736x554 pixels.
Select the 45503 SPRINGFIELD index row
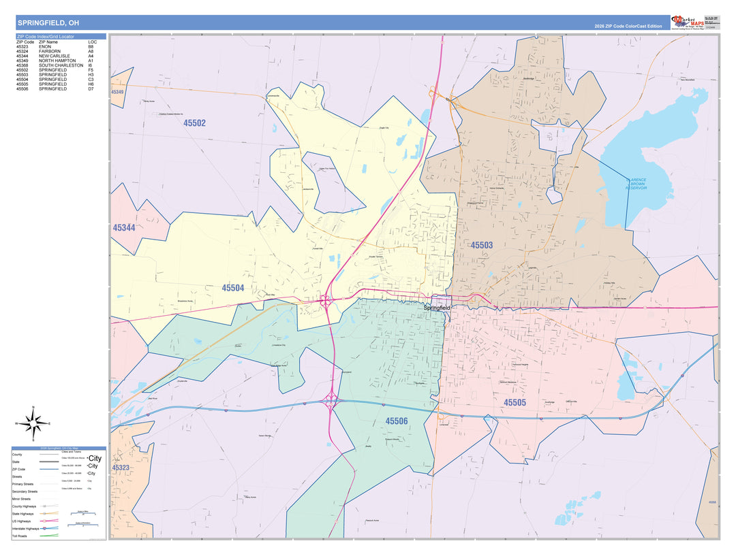click(x=57, y=75)
